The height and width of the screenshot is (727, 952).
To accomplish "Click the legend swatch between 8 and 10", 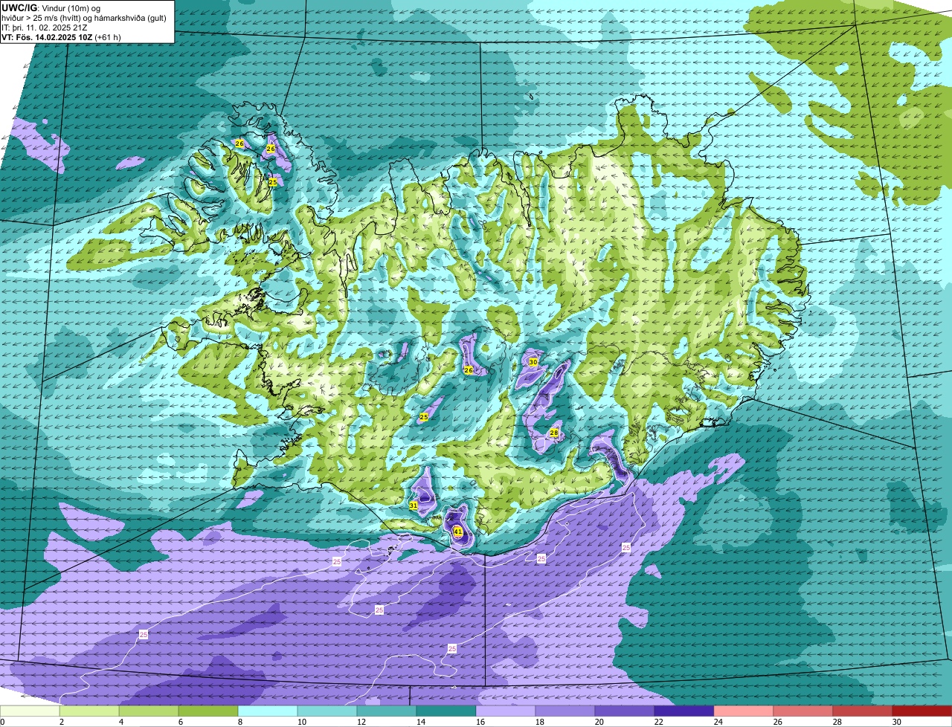I will coord(268,711).
